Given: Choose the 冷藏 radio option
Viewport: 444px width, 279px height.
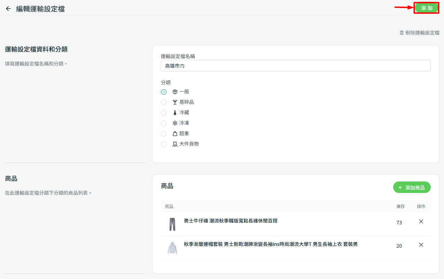Looking at the screenshot, I should [x=164, y=113].
